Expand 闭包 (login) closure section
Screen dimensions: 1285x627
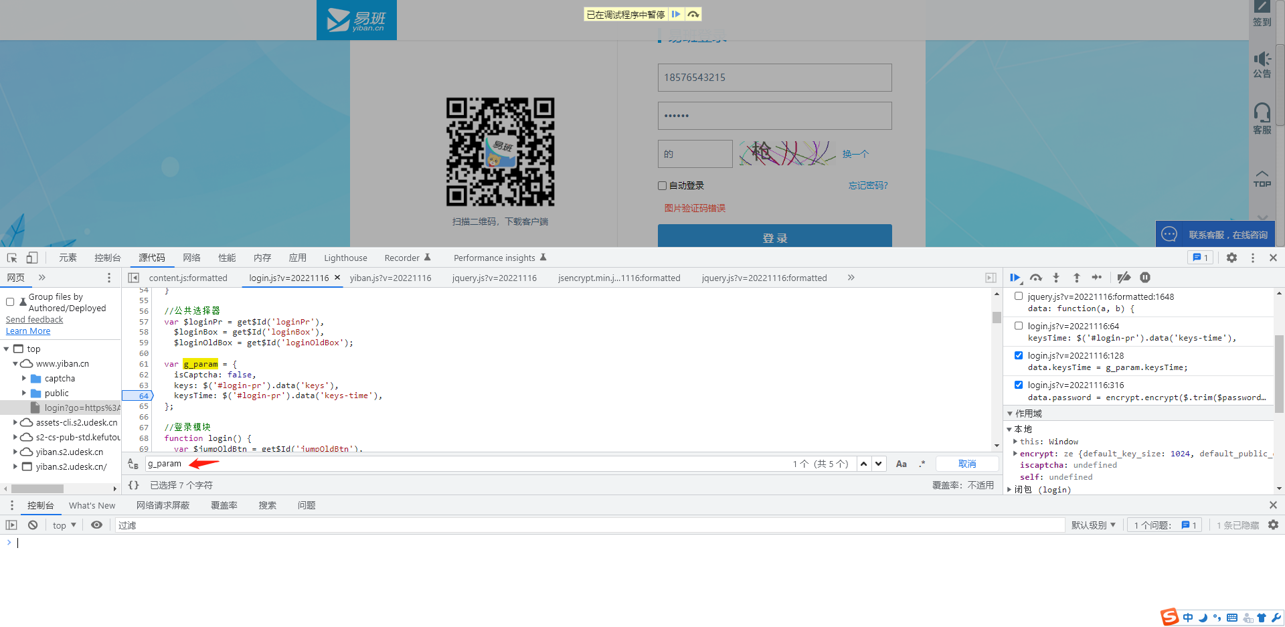click(1010, 490)
